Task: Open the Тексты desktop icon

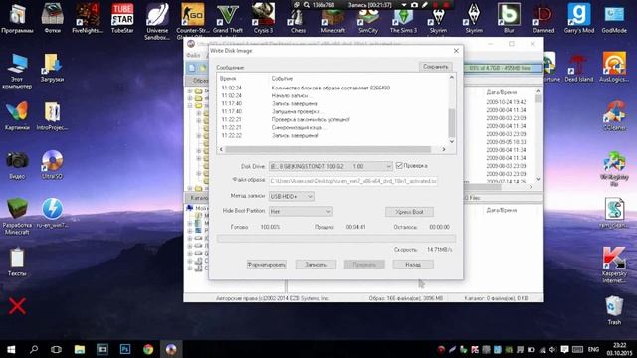Action: (17, 263)
